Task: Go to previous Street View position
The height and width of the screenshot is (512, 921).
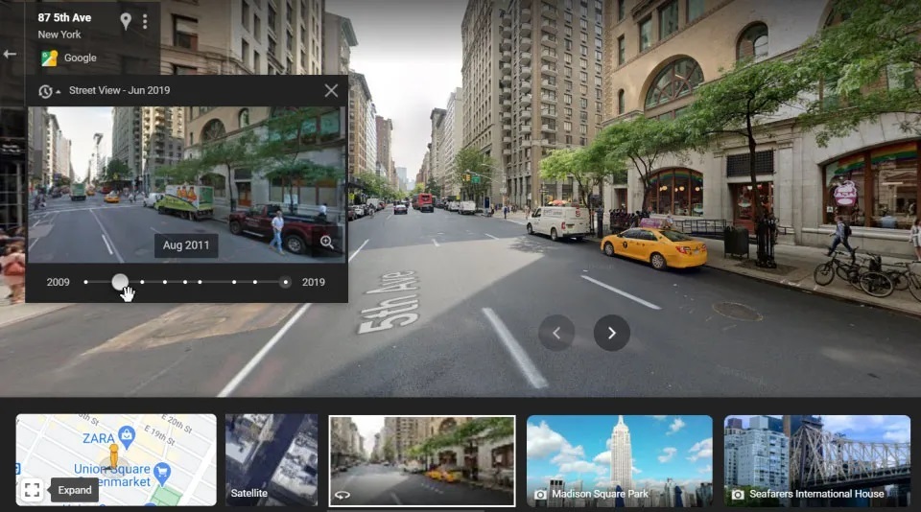Action: click(556, 333)
